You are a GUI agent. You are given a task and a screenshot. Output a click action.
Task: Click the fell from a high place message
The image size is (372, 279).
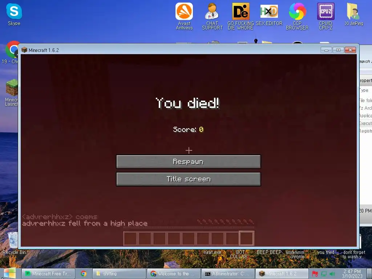click(x=85, y=223)
